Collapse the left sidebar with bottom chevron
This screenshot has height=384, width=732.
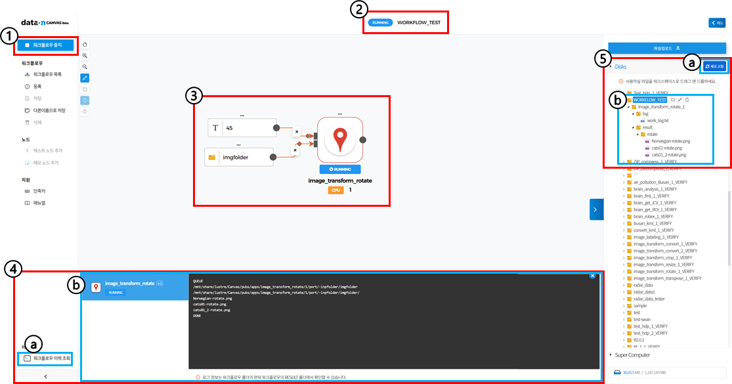(45, 376)
